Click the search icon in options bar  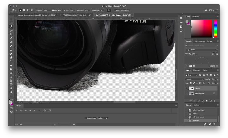[x=206, y=10]
